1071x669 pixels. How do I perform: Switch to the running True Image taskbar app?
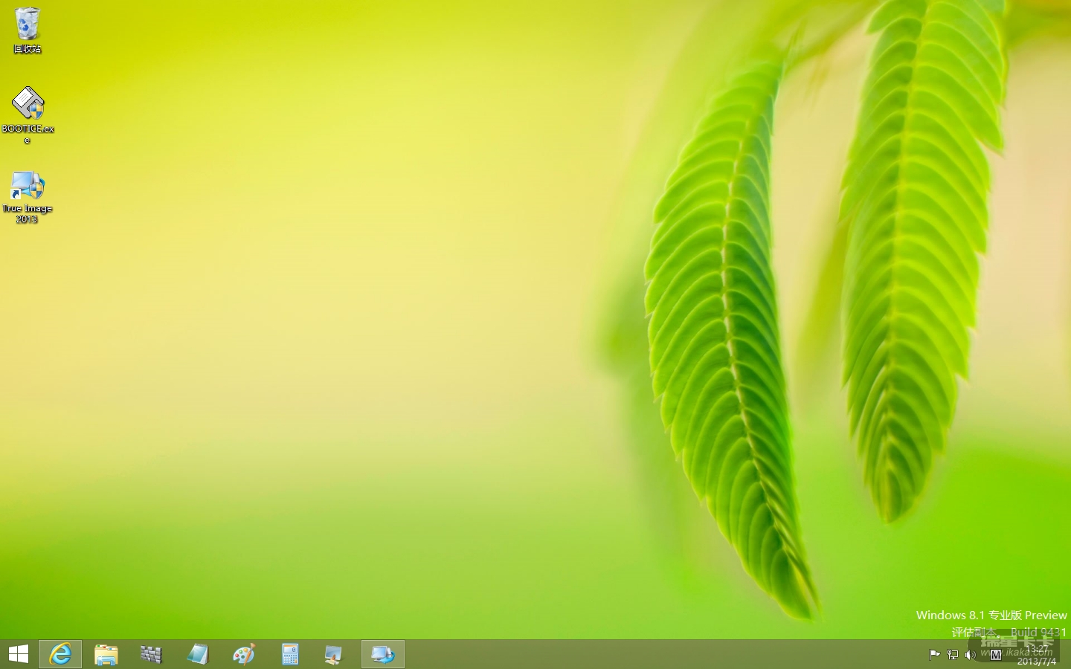(x=383, y=654)
